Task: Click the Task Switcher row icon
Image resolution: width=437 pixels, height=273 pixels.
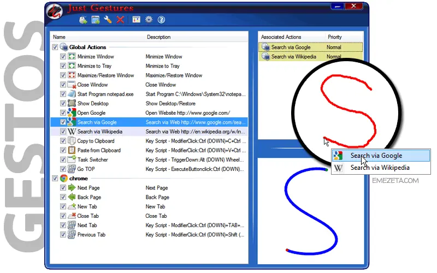Action: (72, 159)
